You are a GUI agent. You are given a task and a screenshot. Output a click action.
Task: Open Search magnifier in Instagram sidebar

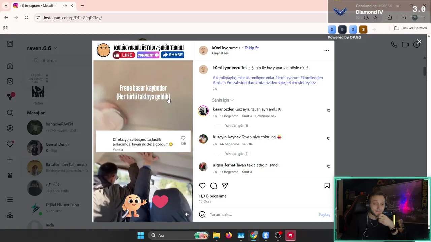point(10,113)
